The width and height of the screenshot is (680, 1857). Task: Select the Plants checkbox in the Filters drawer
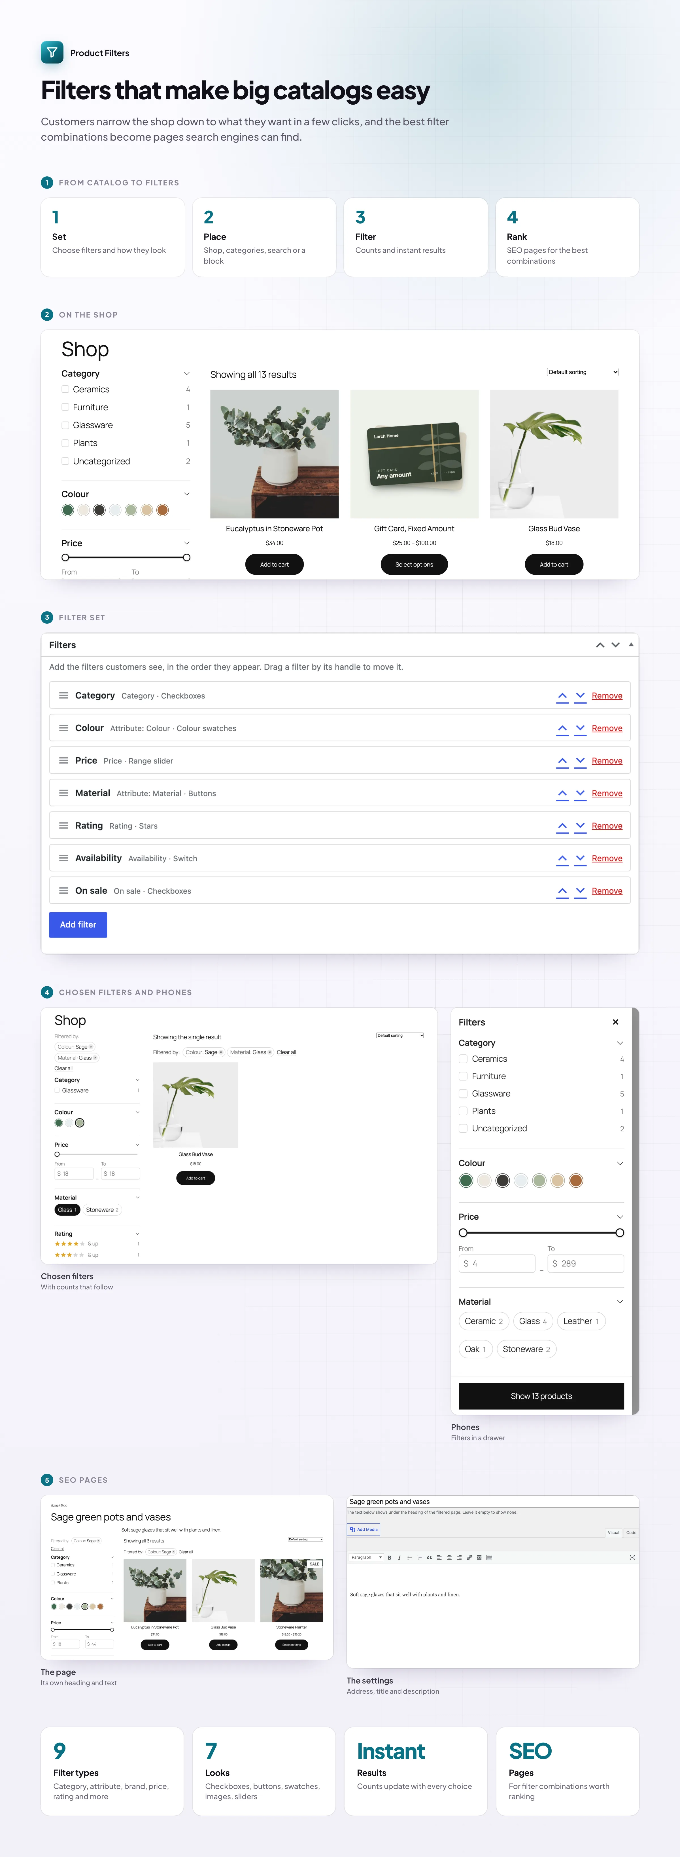click(463, 1111)
